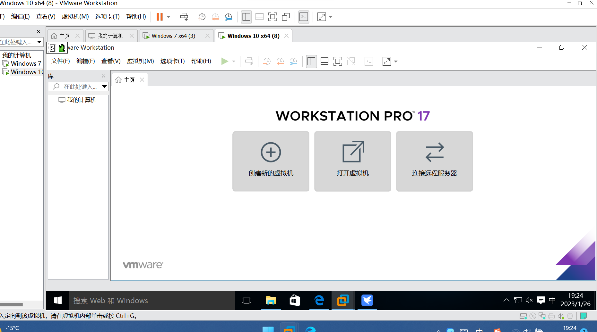Click 创建新的虚拟机 button
Screen dimensions: 597x332
(271, 161)
